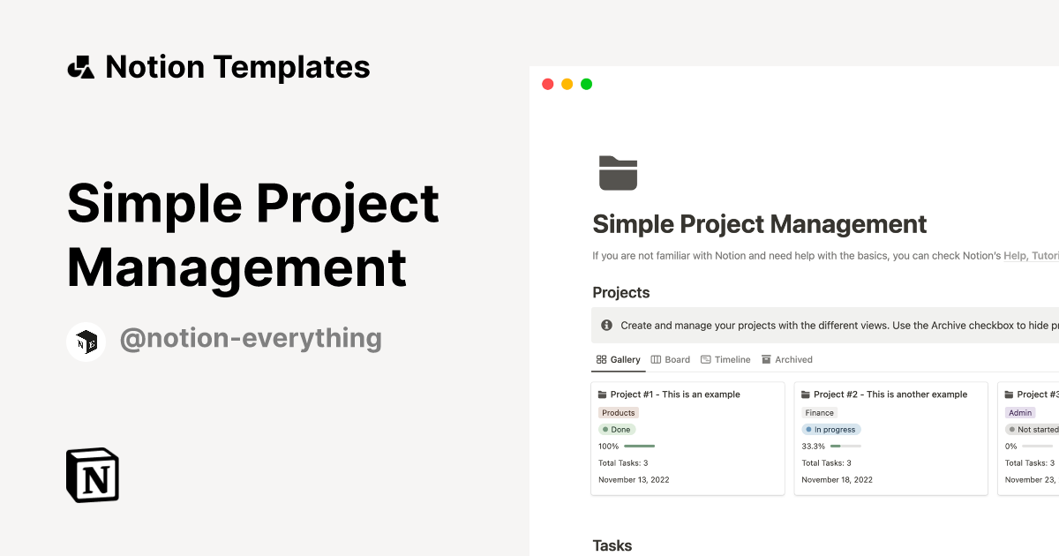Switch to the Archived tab

tap(787, 359)
